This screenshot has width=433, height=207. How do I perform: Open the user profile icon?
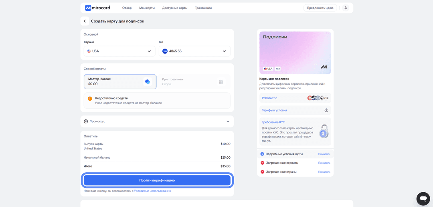coord(346,8)
